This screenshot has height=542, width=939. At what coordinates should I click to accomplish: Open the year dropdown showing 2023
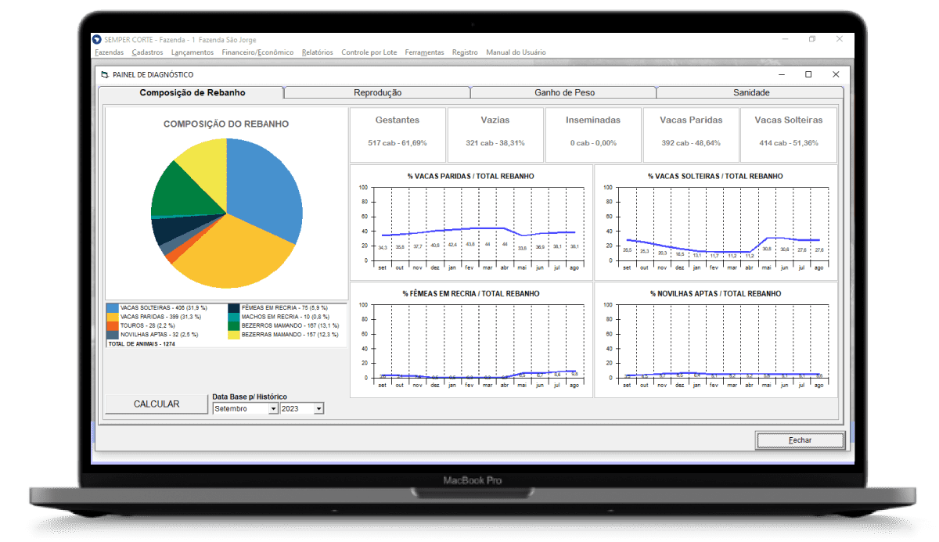click(x=318, y=408)
